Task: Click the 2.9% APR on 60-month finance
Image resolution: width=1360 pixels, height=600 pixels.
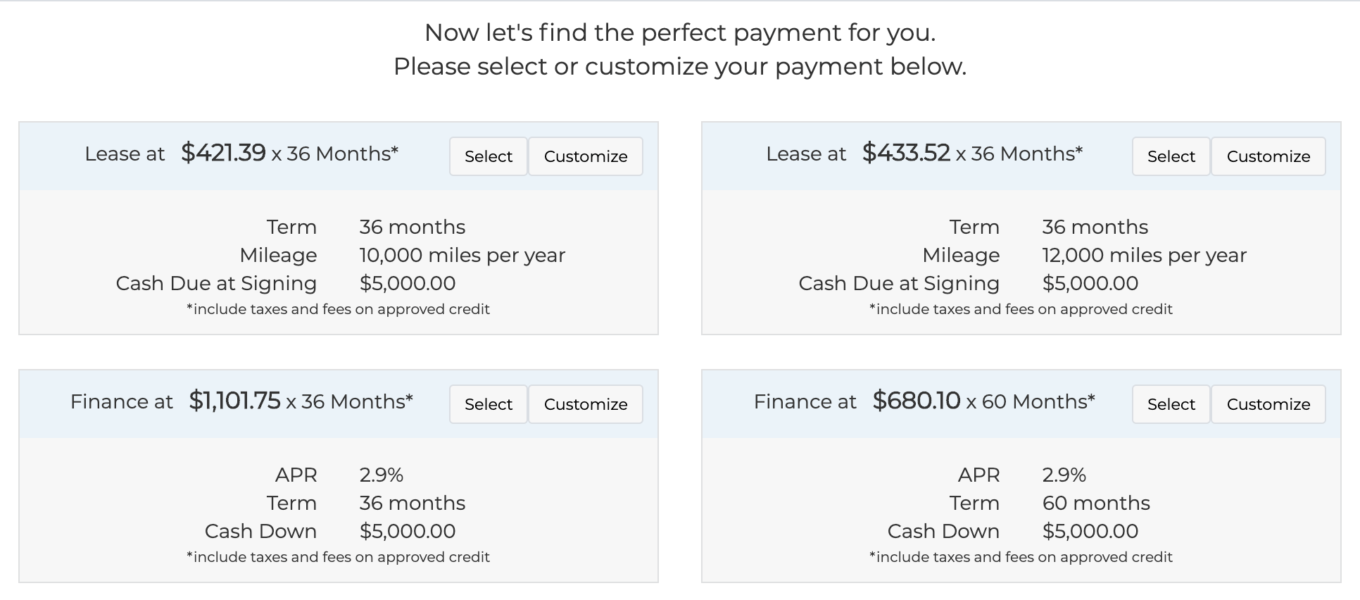Action: (1064, 475)
